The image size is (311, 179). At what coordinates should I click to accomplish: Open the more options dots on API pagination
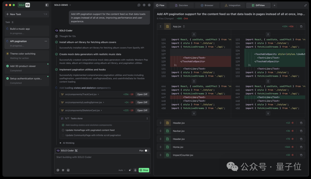(x=46, y=41)
